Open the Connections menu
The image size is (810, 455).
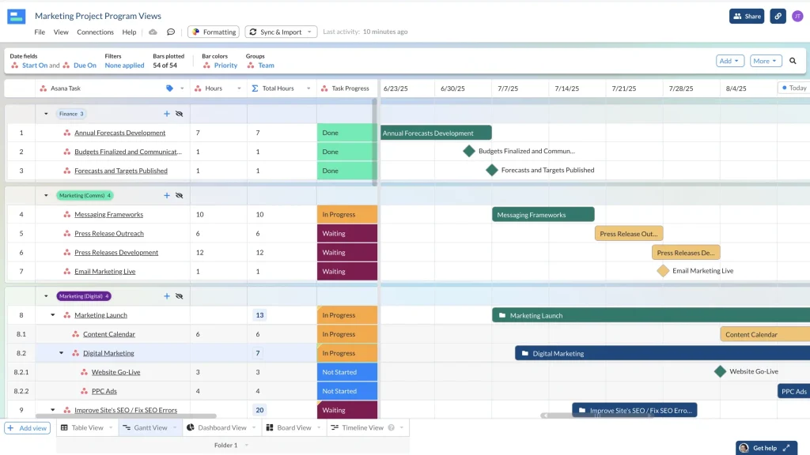(95, 32)
